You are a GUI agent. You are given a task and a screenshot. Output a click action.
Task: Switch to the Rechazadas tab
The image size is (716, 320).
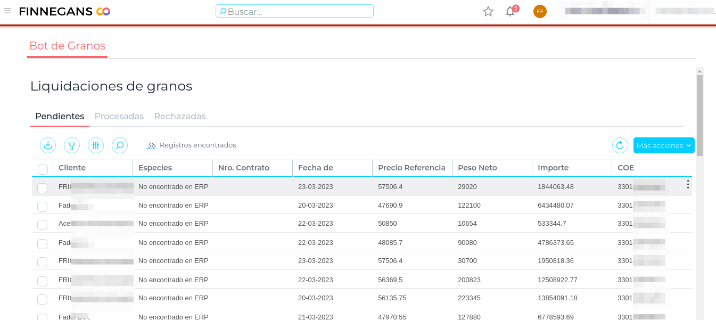180,116
